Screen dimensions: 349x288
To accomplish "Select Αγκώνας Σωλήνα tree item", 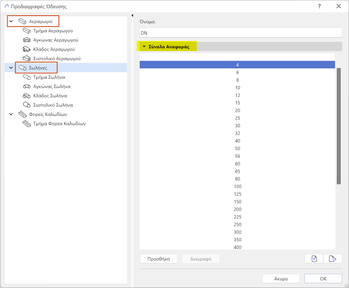I will click(x=52, y=87).
